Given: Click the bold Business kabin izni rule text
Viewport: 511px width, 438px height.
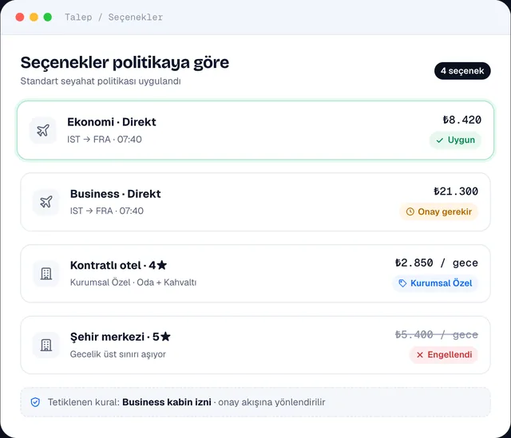Looking at the screenshot, I should [167, 402].
